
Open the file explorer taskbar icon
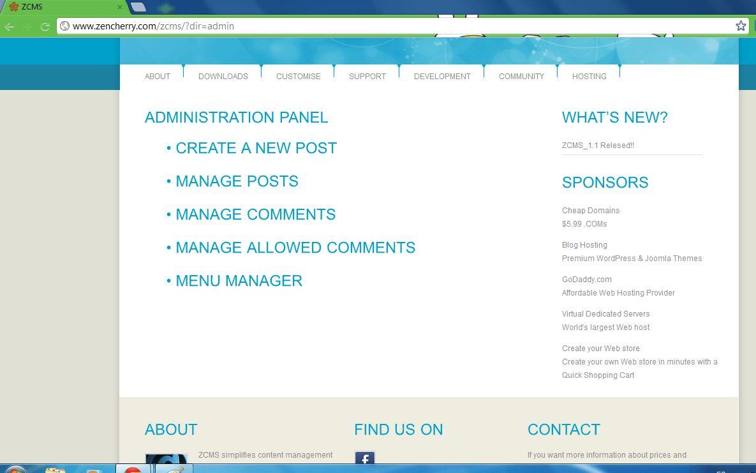click(55, 470)
